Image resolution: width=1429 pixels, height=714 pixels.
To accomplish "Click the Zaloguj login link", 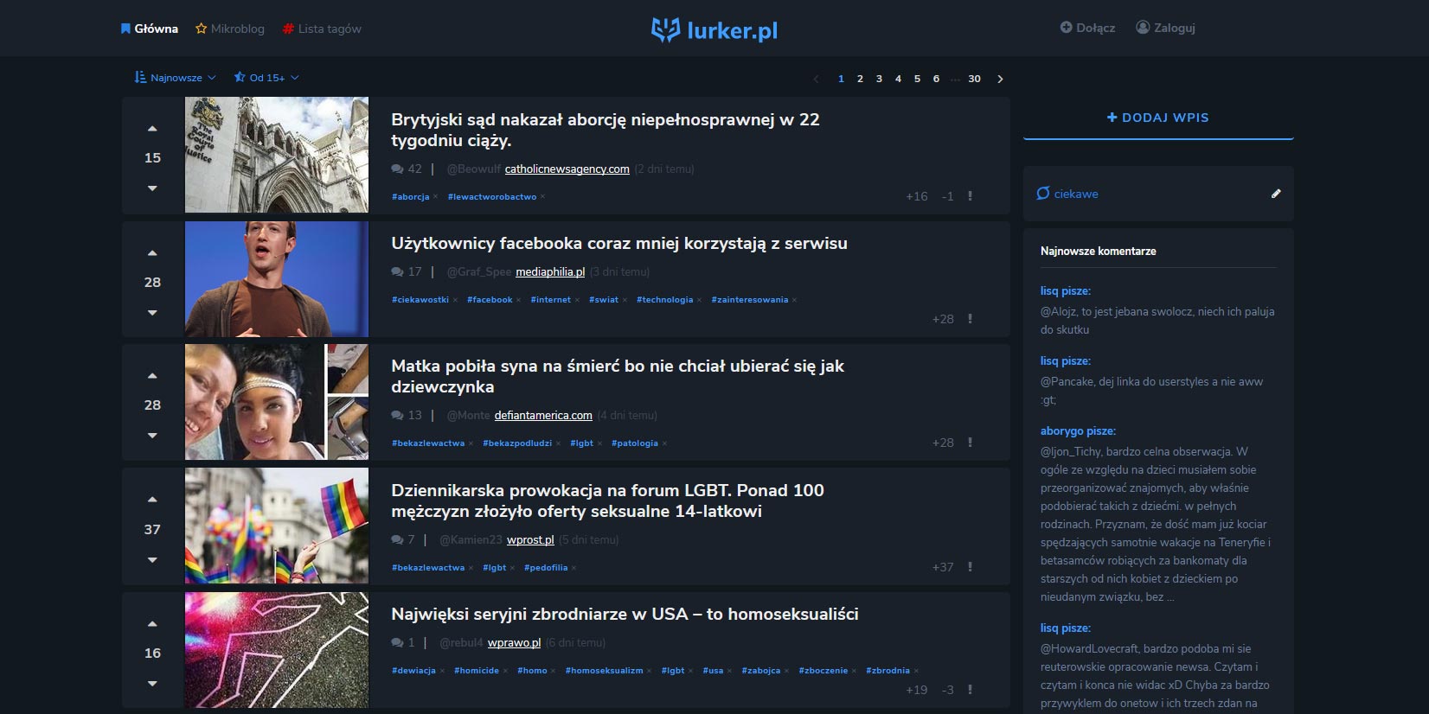I will 1165,28.
